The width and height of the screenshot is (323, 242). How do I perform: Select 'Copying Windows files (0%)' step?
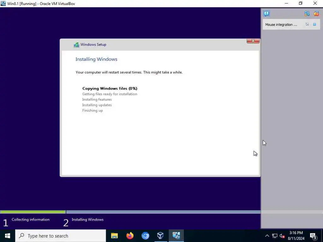tap(110, 88)
